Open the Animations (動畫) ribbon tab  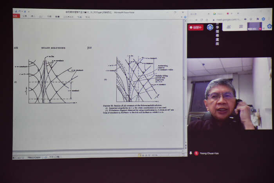(58, 17)
